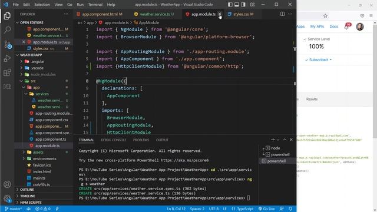The image size is (377, 212).
Task: Collapse the WEATHERAPP folder section
Action: [31, 55]
